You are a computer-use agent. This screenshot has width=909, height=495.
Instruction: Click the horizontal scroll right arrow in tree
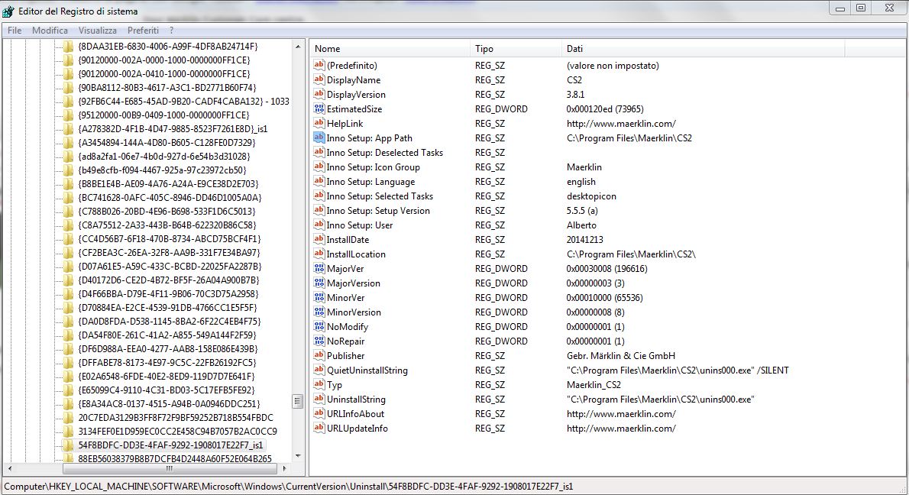(285, 468)
